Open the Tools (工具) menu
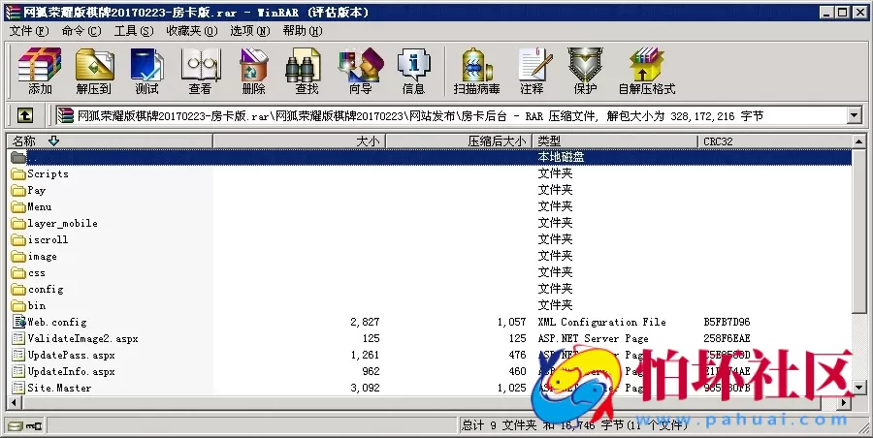Image resolution: width=873 pixels, height=438 pixels. tap(134, 31)
